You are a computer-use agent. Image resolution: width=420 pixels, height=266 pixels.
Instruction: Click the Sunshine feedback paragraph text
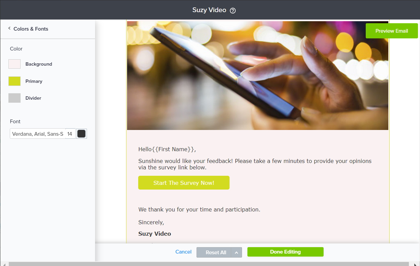click(x=255, y=164)
